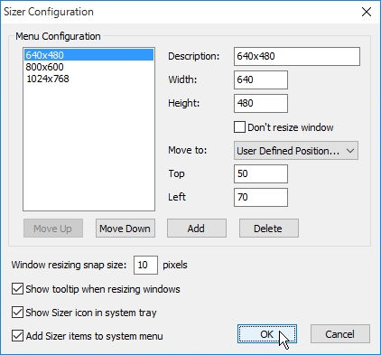This screenshot has height=355, width=381.
Task: Add a new menu entry
Action: 197,229
